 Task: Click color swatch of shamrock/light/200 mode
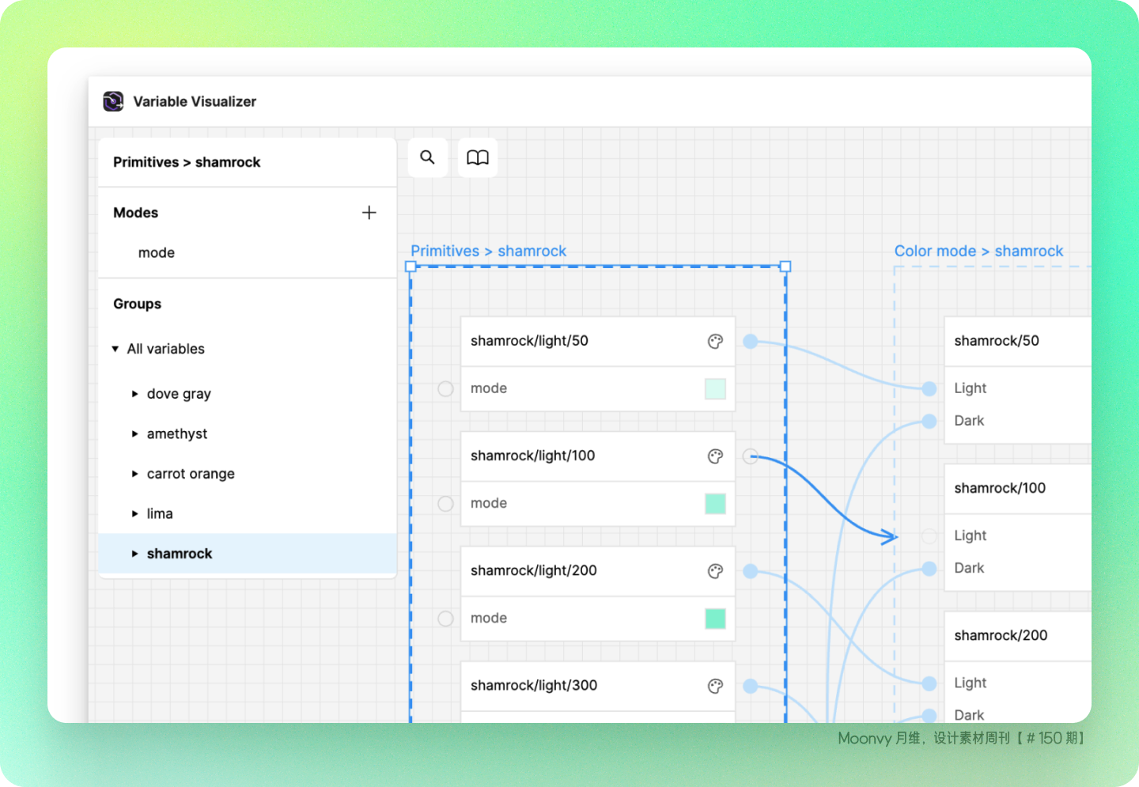[x=715, y=619]
